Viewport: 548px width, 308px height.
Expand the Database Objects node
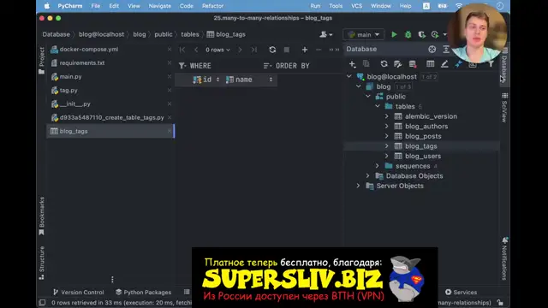tap(367, 175)
